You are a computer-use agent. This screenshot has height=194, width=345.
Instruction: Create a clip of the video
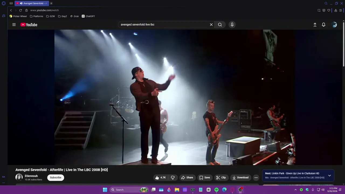(x=221, y=178)
